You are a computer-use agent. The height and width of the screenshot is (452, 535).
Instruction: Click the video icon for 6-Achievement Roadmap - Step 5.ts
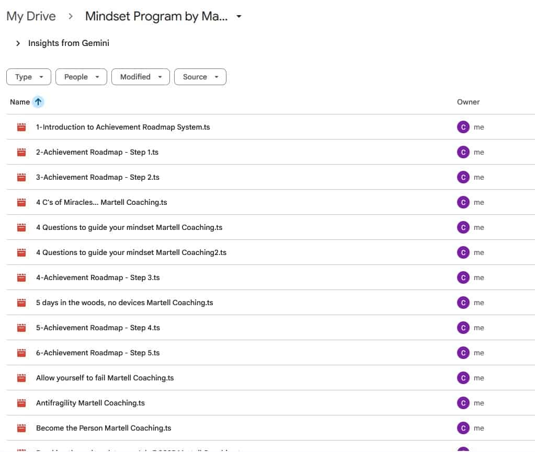pos(21,353)
